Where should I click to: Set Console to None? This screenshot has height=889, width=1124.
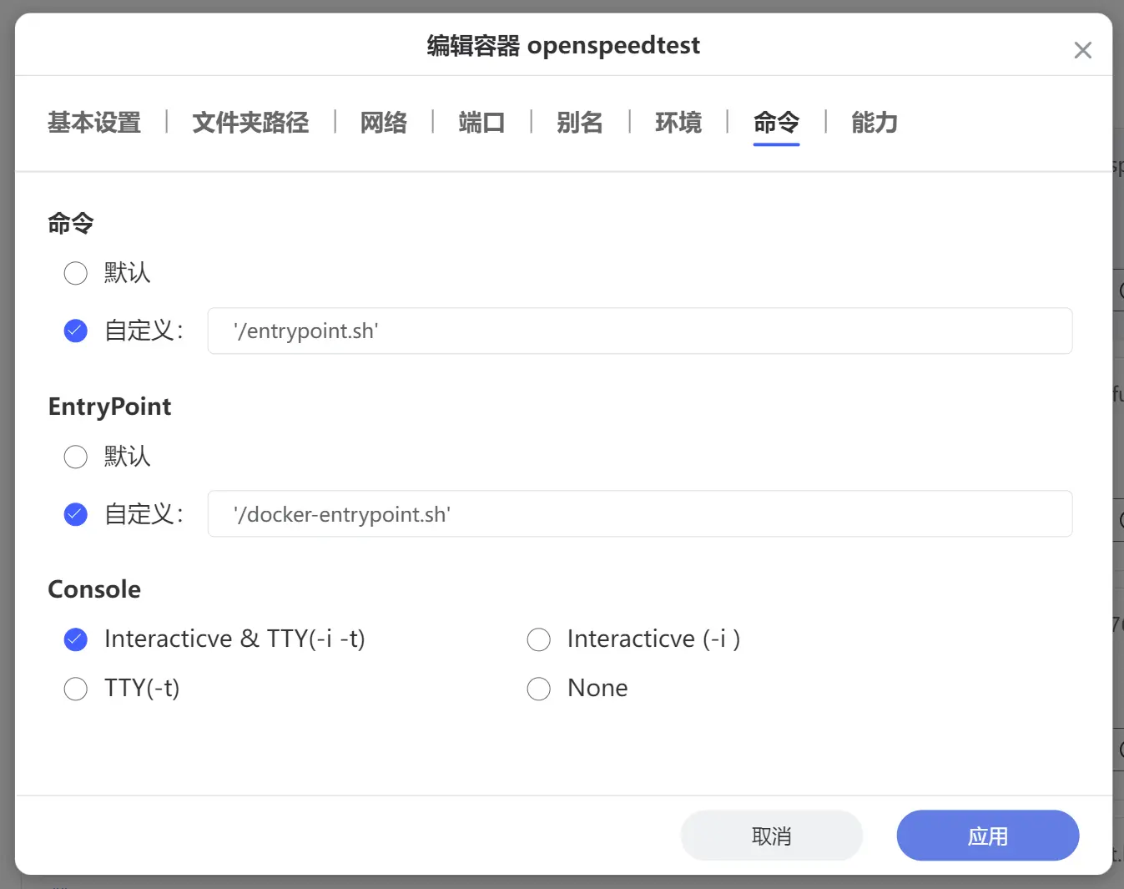tap(539, 689)
